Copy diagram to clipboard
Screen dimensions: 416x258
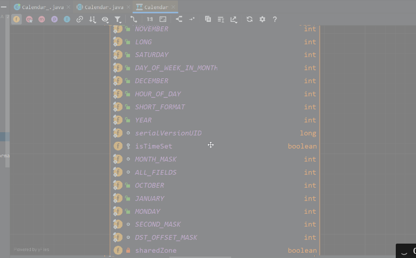click(208, 19)
